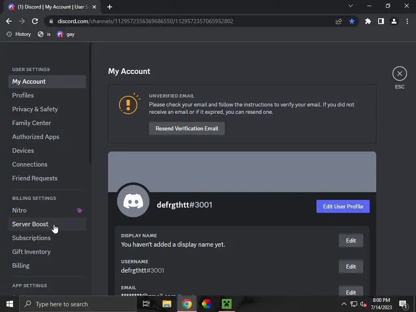The image size is (416, 312).
Task: Open the 'is' bookmark
Action: 44,34
